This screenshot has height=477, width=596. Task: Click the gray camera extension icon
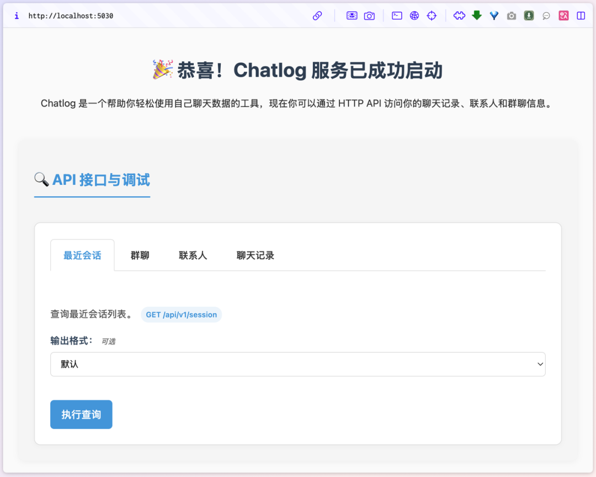coord(512,15)
